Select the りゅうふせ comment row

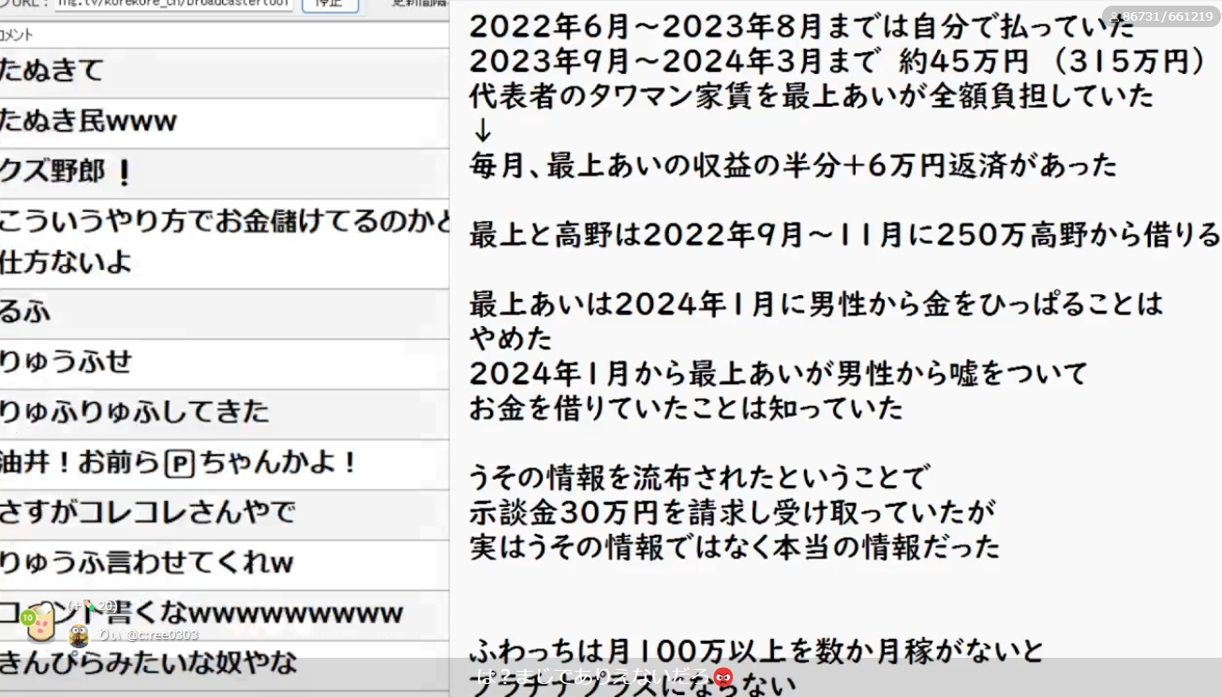[x=223, y=363]
